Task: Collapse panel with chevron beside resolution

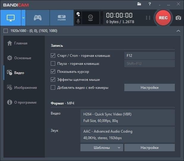Action: pos(178,31)
